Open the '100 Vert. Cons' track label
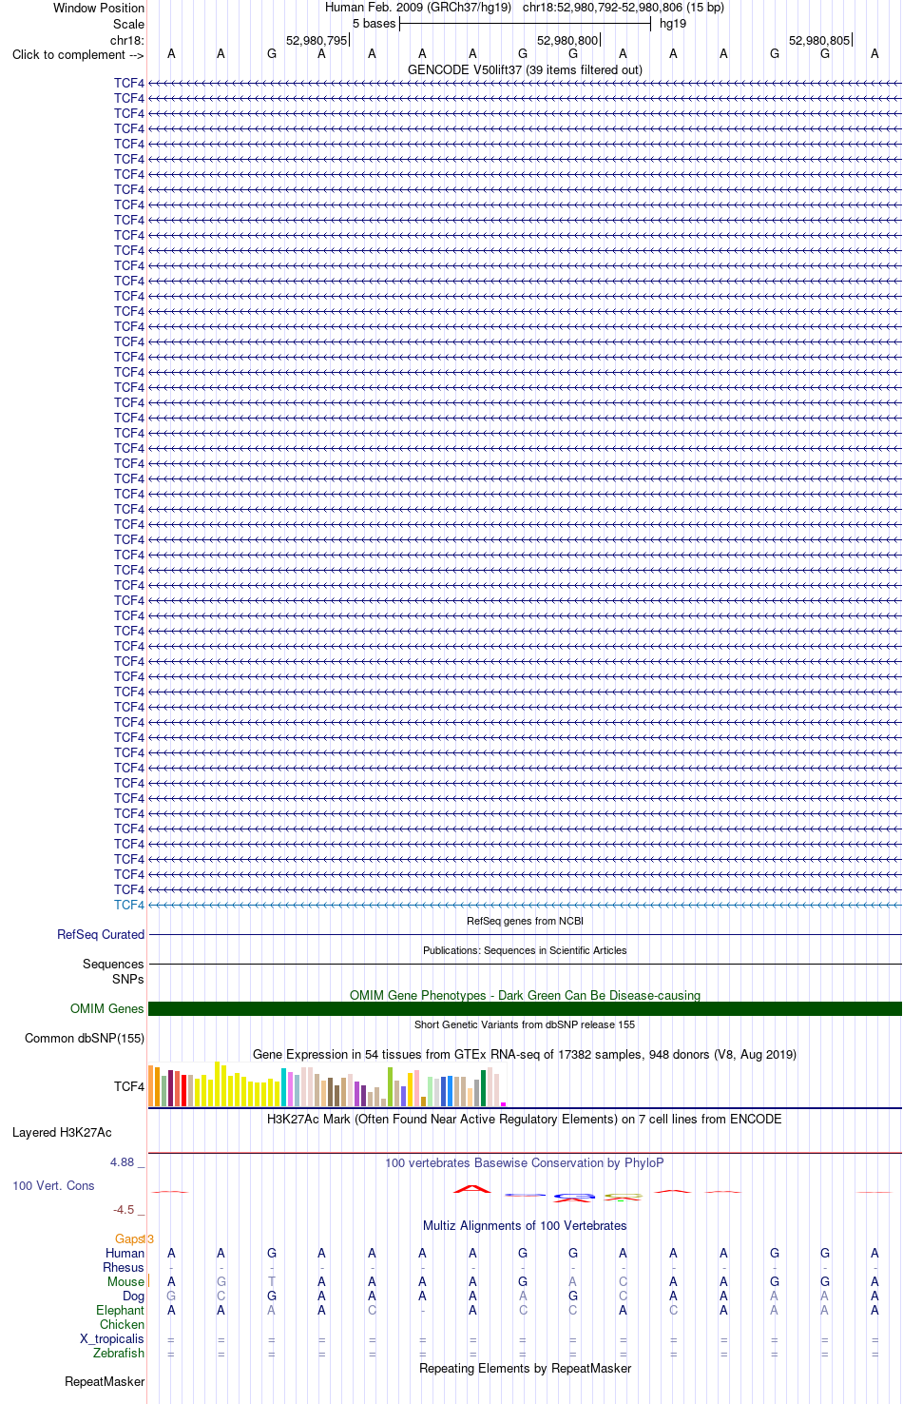Image resolution: width=903 pixels, height=1404 pixels. [53, 1185]
